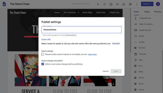Insert a Docs file

pos(140,66)
